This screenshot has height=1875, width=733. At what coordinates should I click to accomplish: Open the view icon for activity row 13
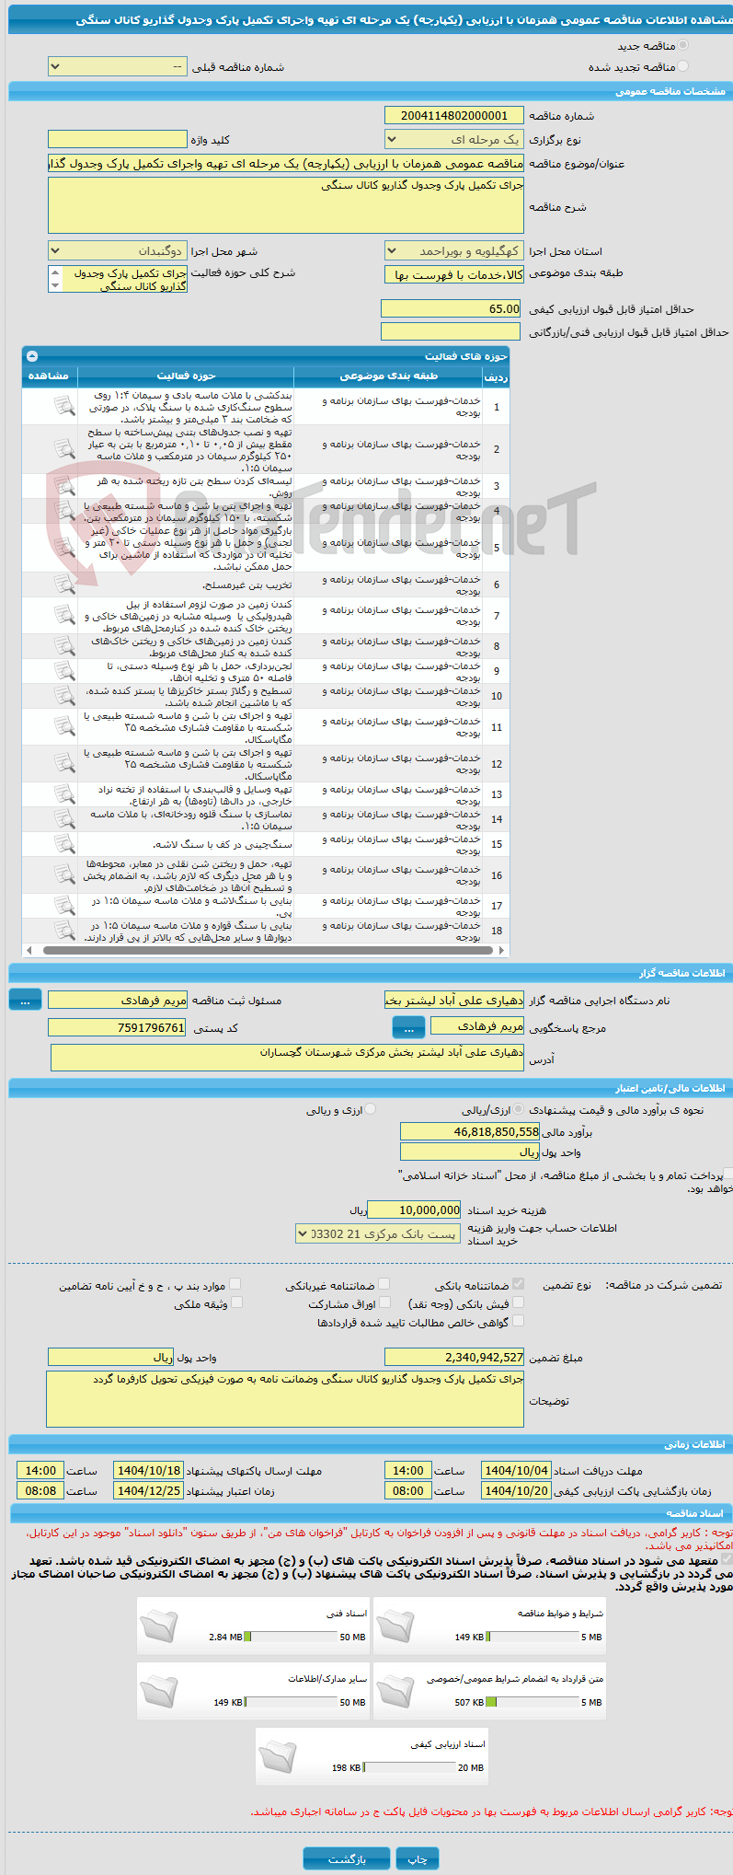click(x=63, y=793)
